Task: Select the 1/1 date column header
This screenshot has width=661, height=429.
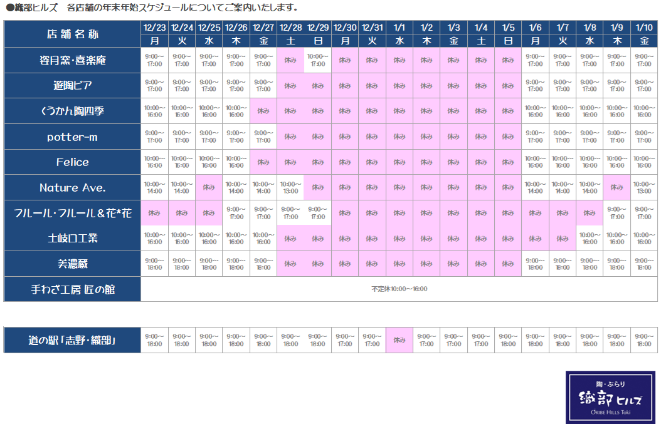Action: (399, 28)
